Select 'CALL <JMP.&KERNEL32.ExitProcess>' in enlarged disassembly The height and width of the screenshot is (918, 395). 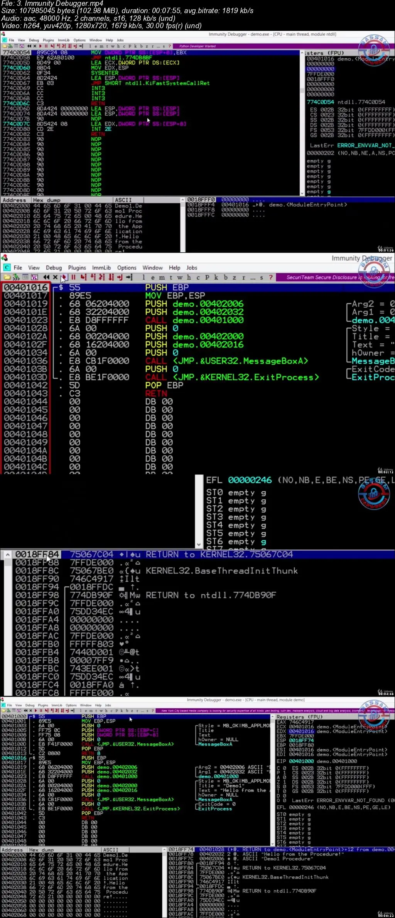(232, 377)
